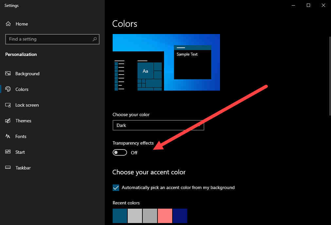Click the Choose your accent color heading
The image size is (331, 225).
[x=149, y=172]
